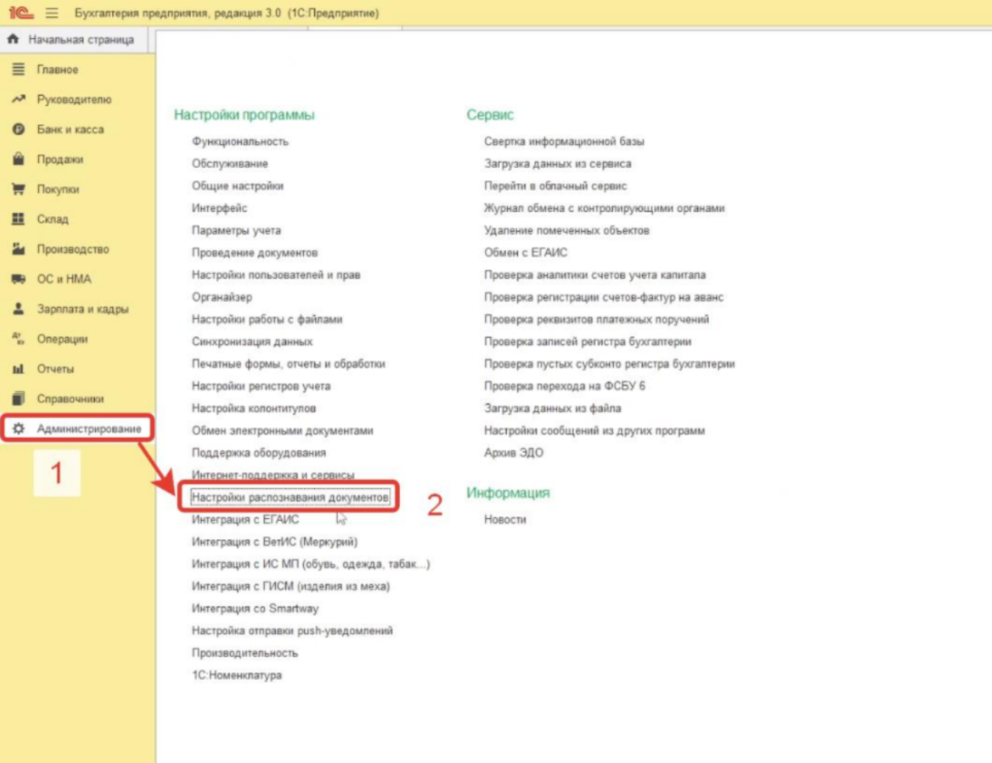The height and width of the screenshot is (763, 992).
Task: Click the Продажи shopping bag icon
Action: point(18,159)
